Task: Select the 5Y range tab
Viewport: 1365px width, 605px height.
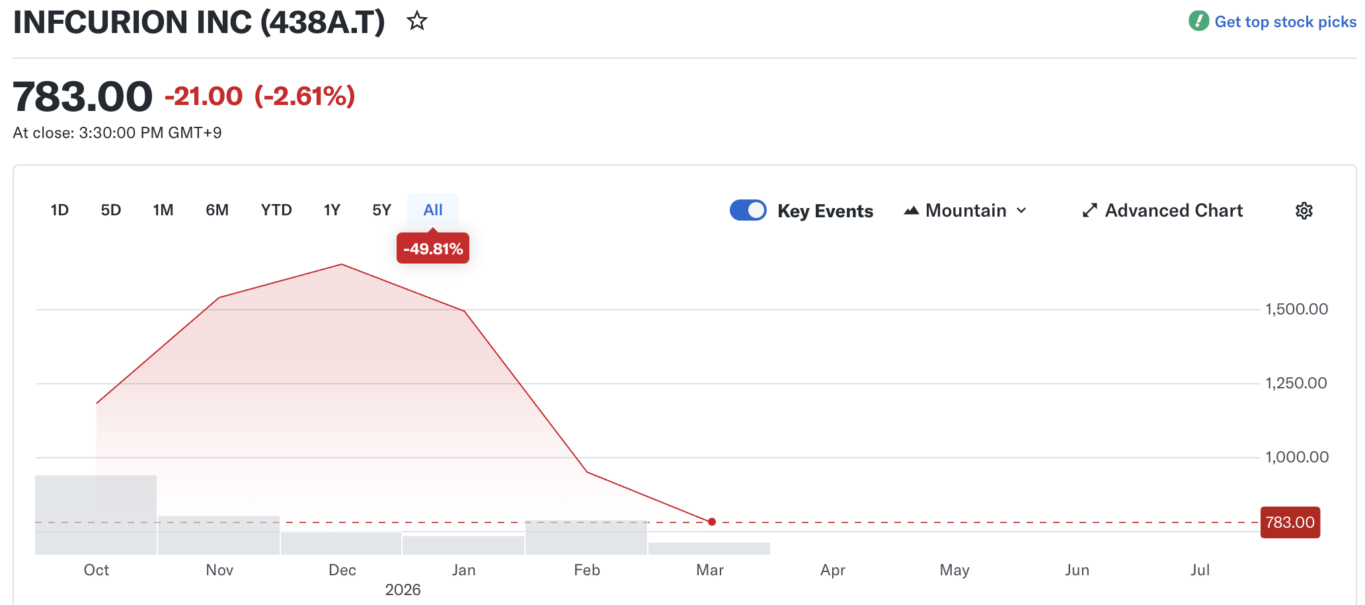Action: pyautogui.click(x=381, y=210)
